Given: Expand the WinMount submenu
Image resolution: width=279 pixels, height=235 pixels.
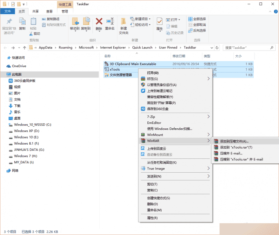Looking at the screenshot, I should tap(176, 135).
